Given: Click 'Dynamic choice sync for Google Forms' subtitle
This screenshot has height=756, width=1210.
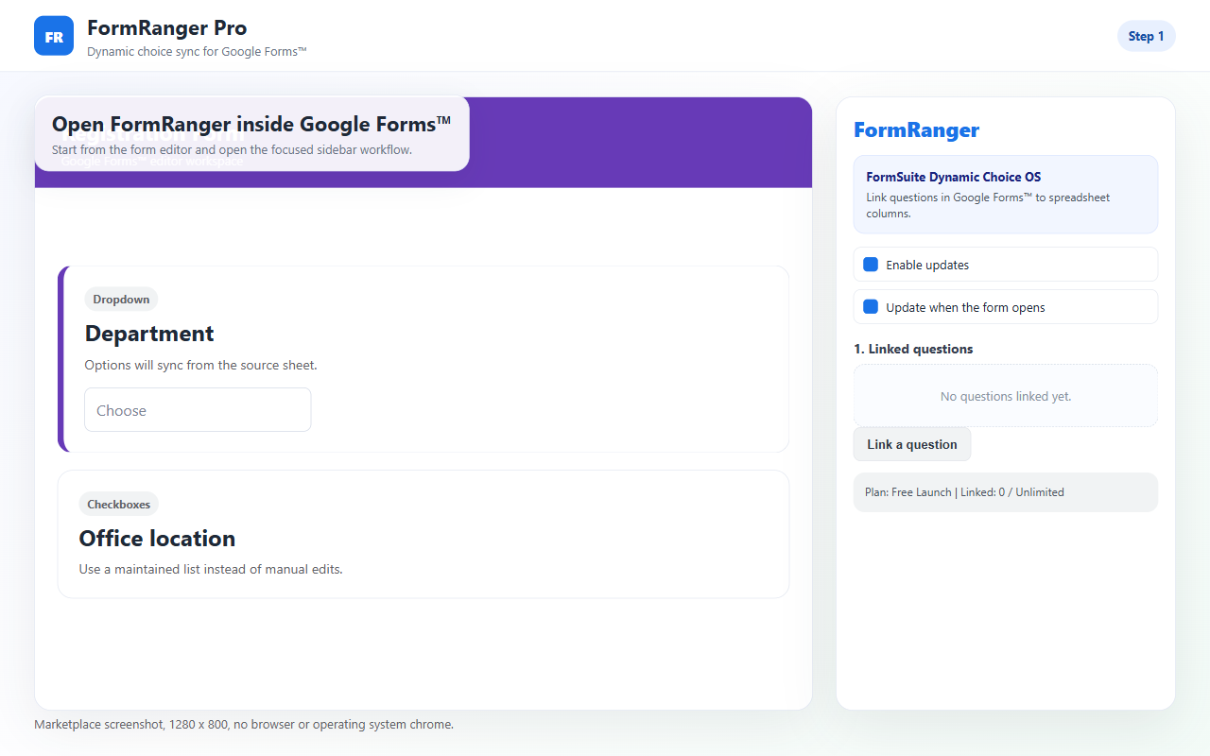Looking at the screenshot, I should (x=197, y=52).
